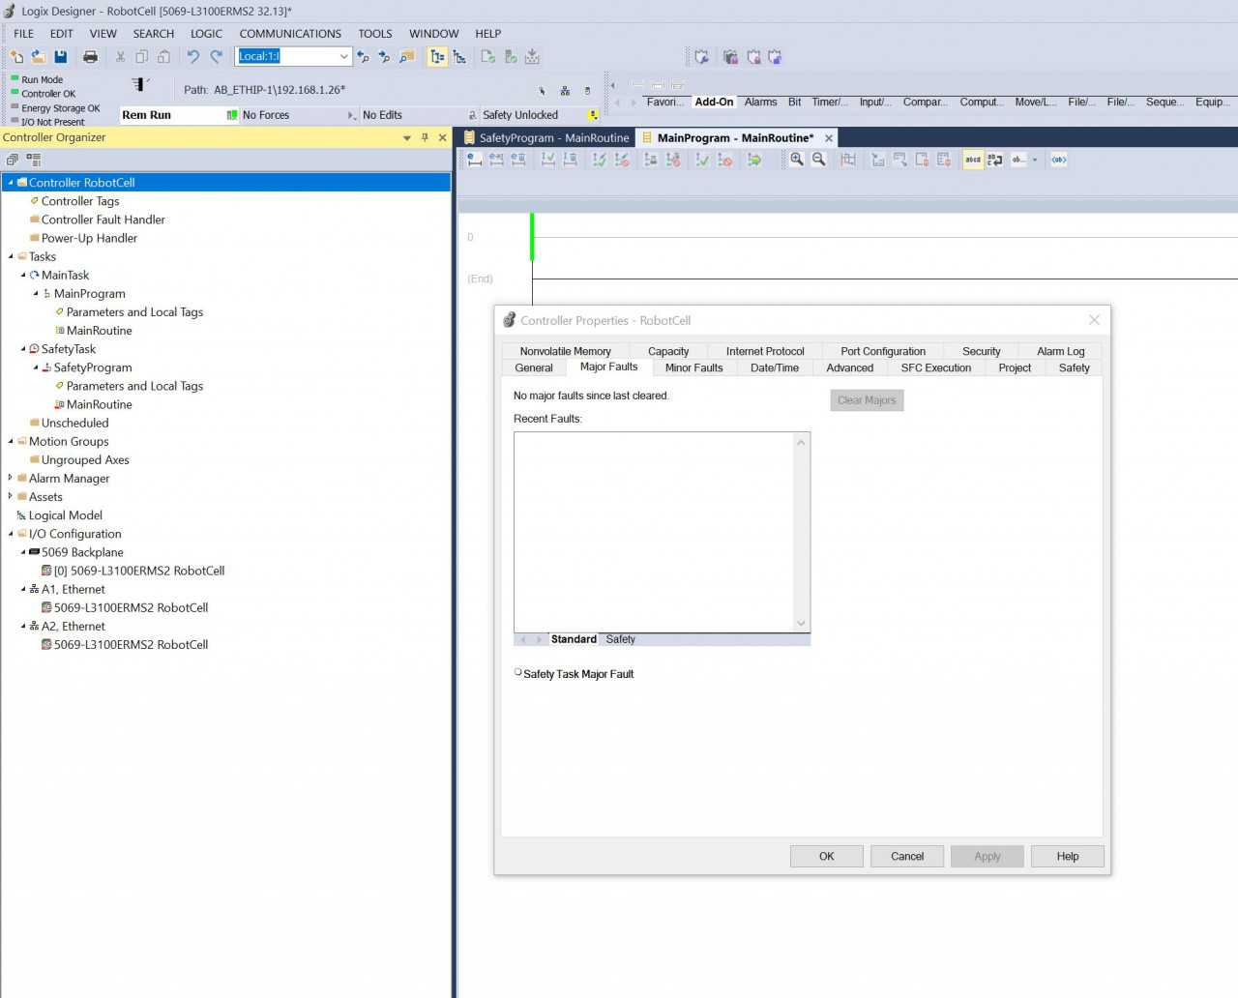Screen dimensions: 1238x998
Task: Pin the Controller Organizer panel
Action: (425, 137)
